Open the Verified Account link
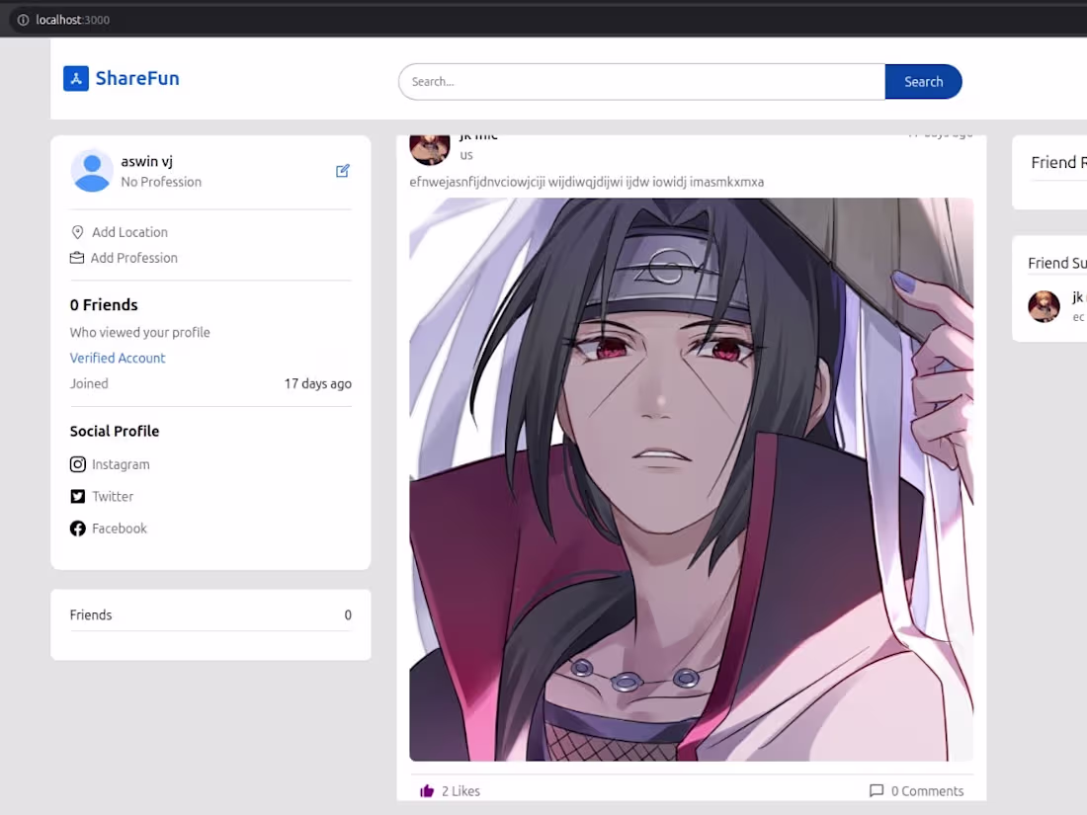 click(x=117, y=358)
